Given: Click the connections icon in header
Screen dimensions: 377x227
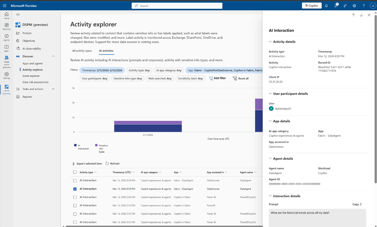Looking at the screenshot, I should point(345,6).
